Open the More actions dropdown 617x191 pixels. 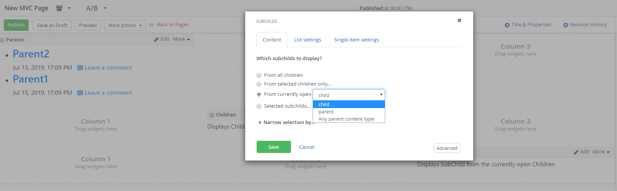pyautogui.click(x=125, y=25)
